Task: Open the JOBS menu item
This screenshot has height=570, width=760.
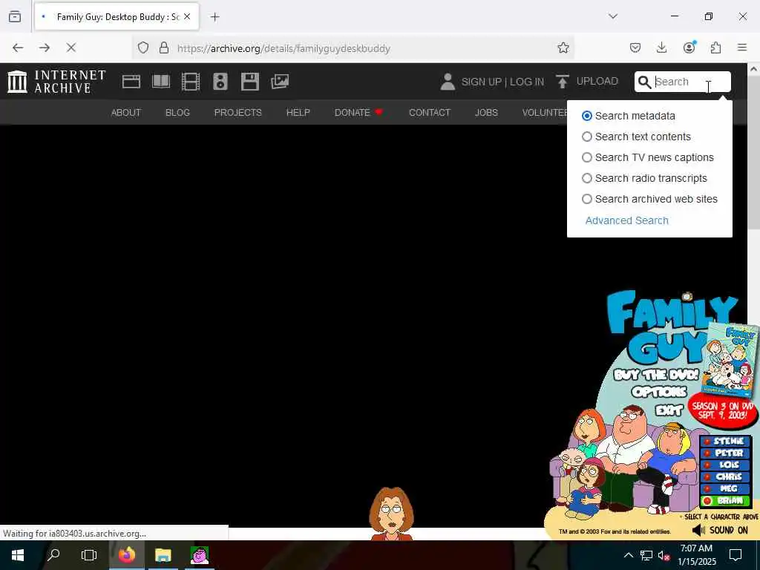Action: coord(486,113)
